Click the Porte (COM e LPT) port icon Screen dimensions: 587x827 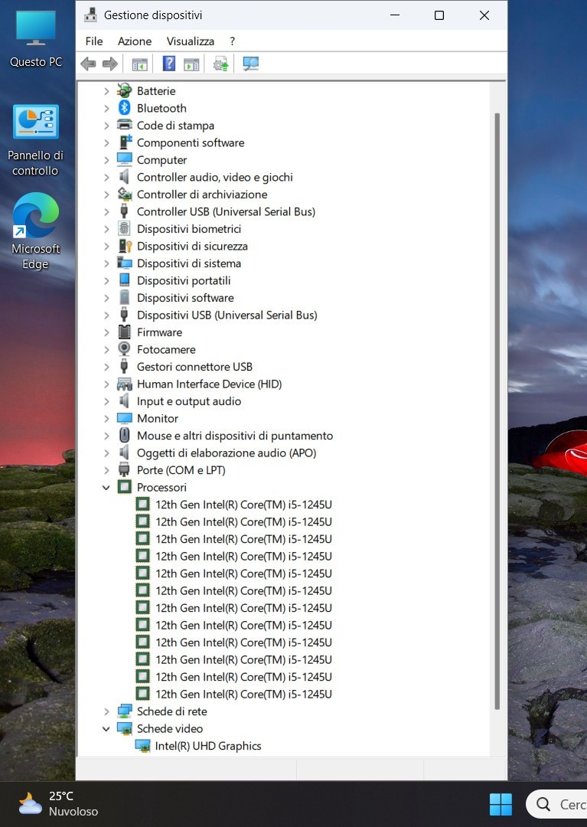124,469
